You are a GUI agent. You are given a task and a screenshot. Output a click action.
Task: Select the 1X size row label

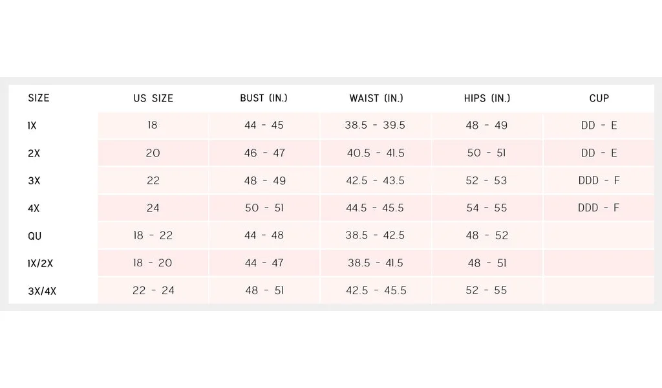32,126
